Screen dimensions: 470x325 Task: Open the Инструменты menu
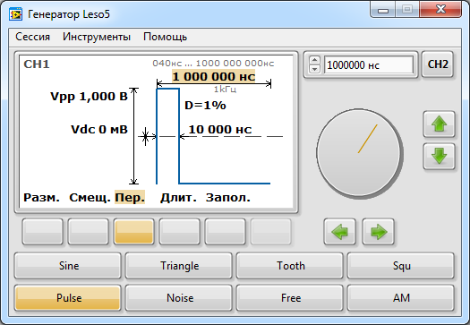(97, 37)
